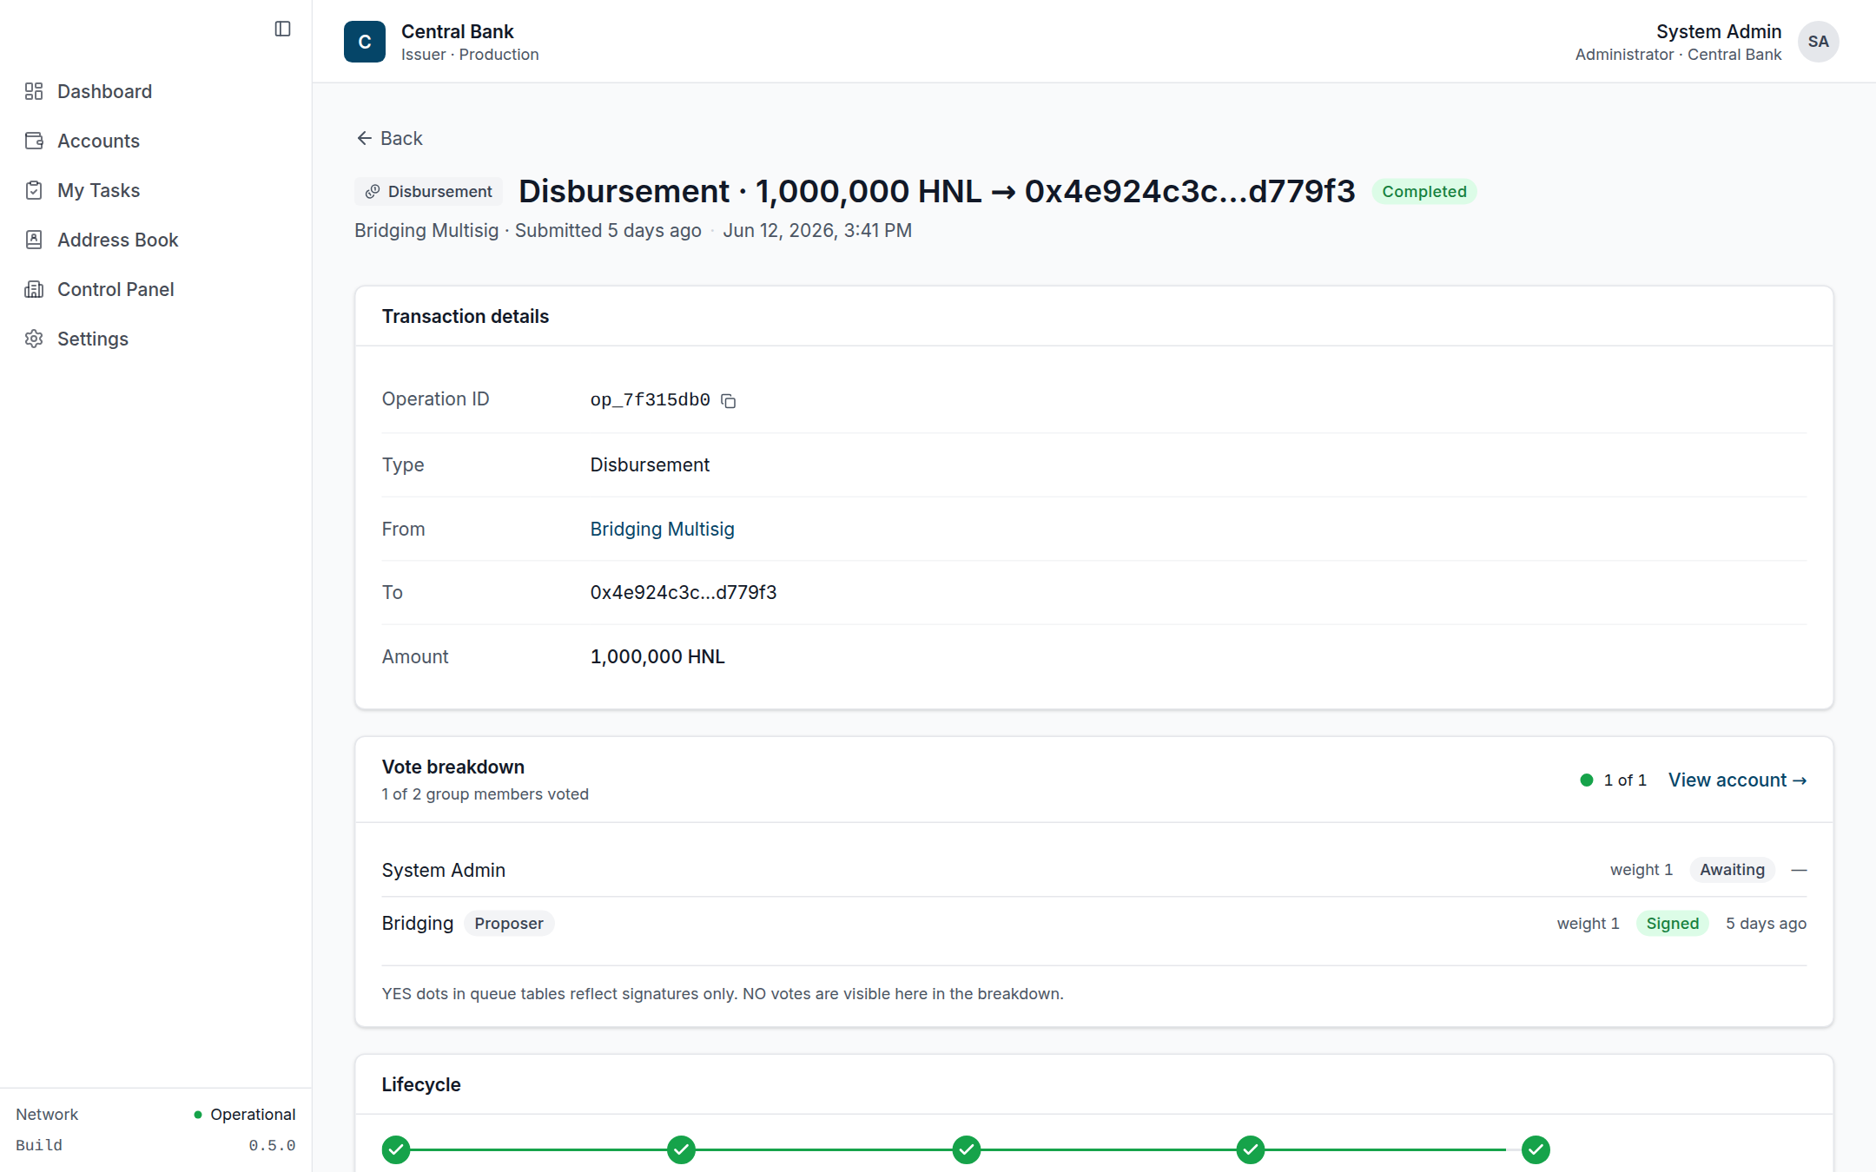
Task: Click the third lifecycle checkmark step
Action: (966, 1149)
